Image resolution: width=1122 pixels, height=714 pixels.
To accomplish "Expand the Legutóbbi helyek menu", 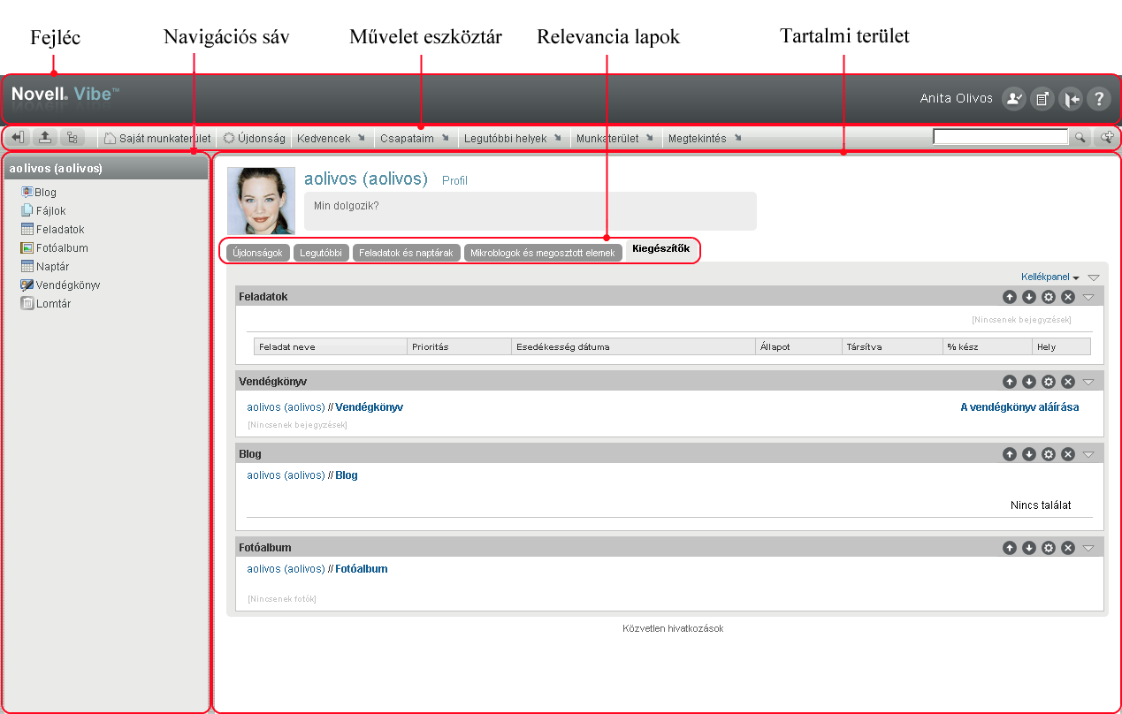I will 513,139.
